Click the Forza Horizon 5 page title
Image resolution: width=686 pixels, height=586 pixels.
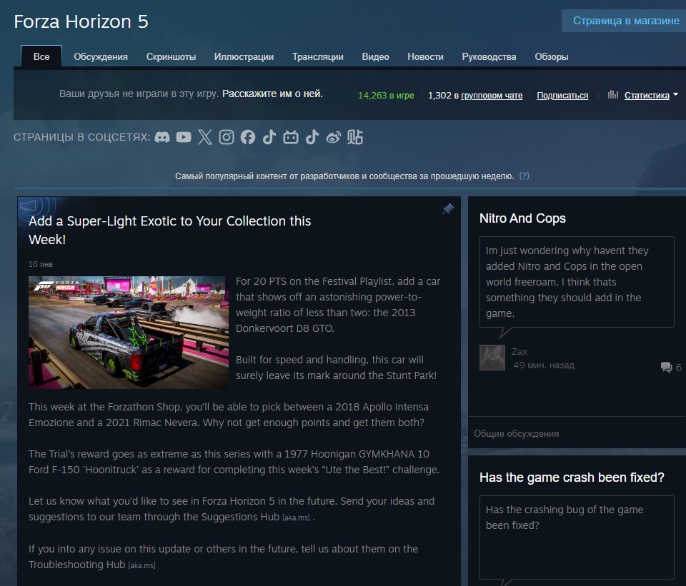(x=81, y=21)
